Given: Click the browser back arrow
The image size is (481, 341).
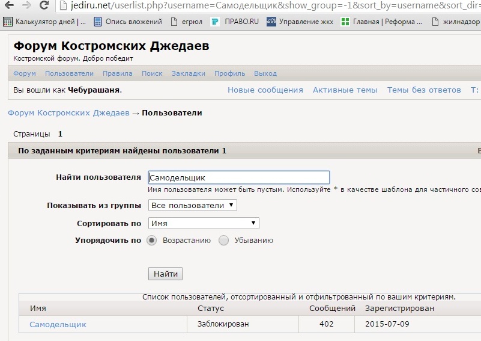Looking at the screenshot, I should pyautogui.click(x=9, y=6).
